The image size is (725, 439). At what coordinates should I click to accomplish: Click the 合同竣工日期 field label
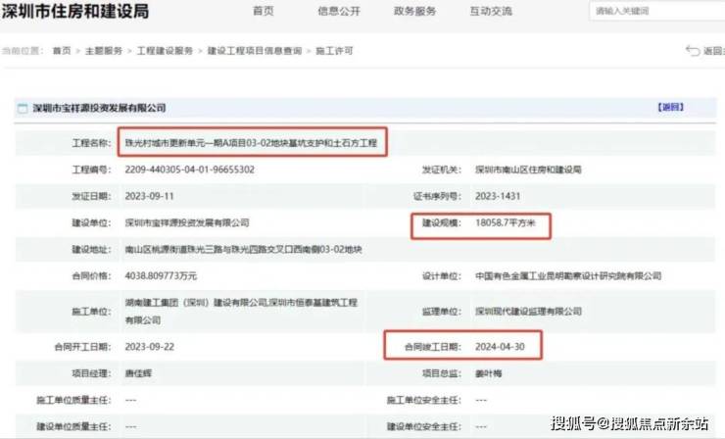[x=433, y=347]
